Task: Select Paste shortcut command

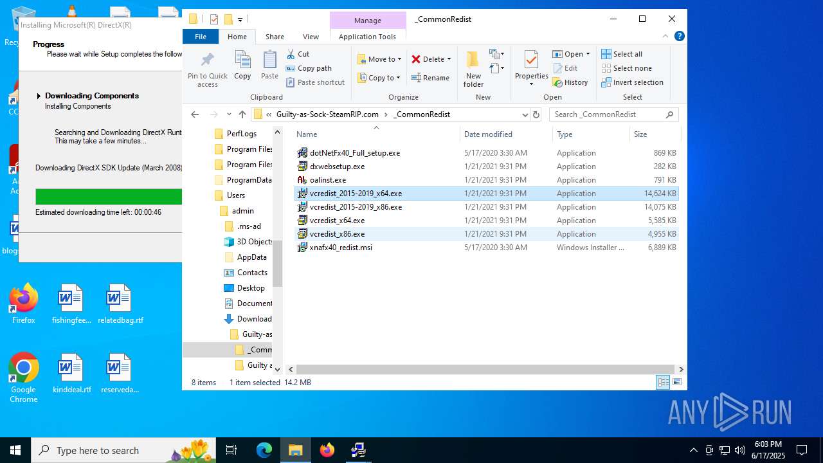Action: pos(315,82)
